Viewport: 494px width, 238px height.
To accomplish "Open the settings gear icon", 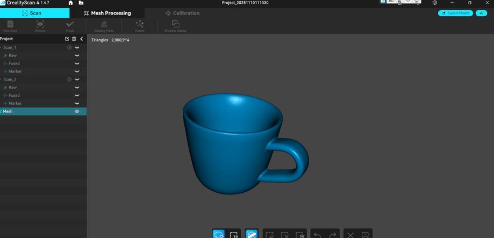I will (x=434, y=3).
